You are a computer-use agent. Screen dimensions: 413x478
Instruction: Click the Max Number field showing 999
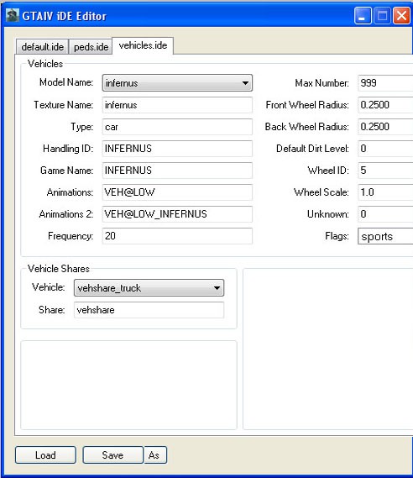click(385, 83)
